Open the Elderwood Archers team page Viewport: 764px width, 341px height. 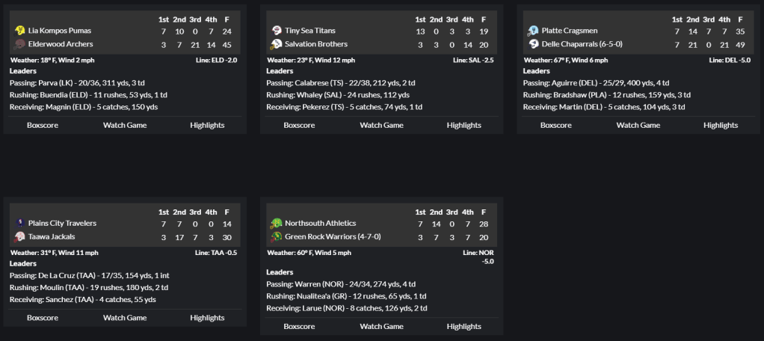(x=61, y=44)
